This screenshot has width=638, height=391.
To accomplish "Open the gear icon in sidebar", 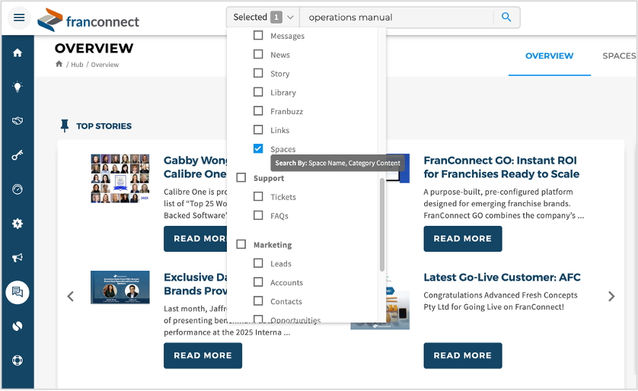I will click(18, 224).
